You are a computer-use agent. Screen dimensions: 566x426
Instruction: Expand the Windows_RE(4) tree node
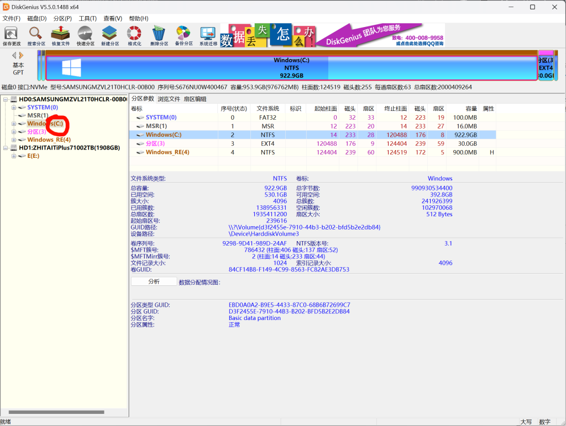tap(14, 140)
